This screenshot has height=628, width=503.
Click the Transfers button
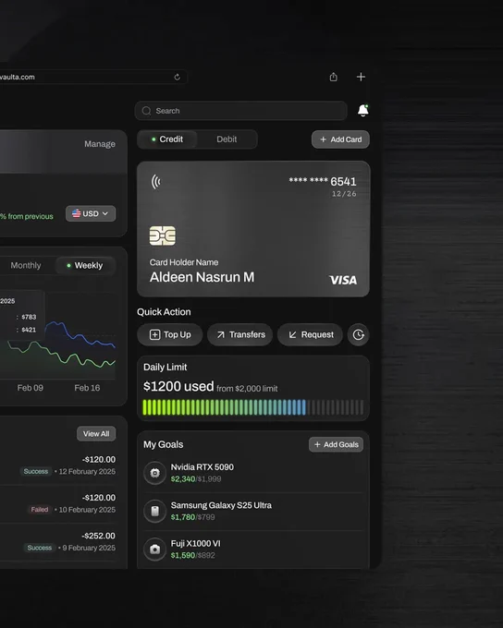click(239, 334)
